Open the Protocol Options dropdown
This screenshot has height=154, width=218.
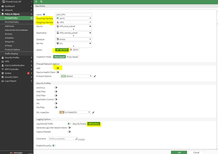[x=76, y=76]
